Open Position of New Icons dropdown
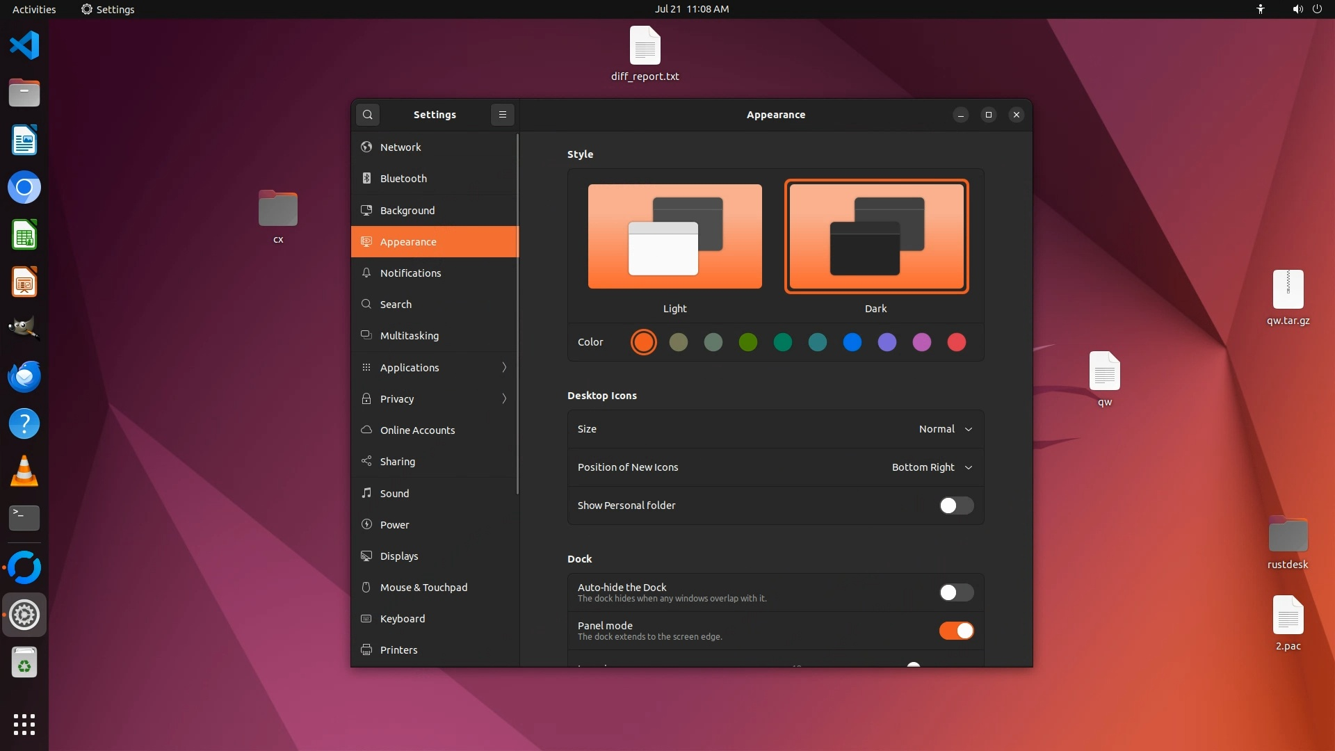This screenshot has width=1335, height=751. click(932, 467)
